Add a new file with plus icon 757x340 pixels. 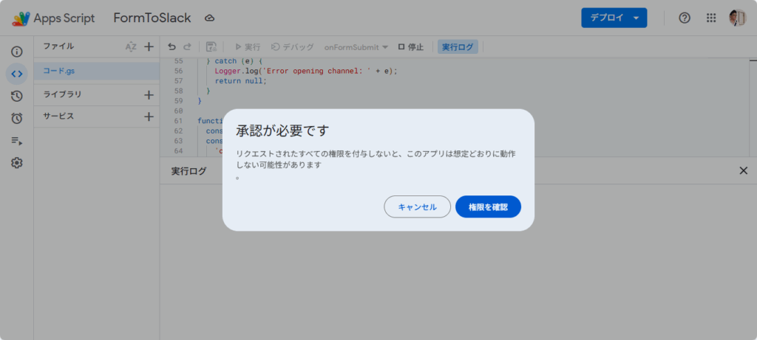pyautogui.click(x=149, y=46)
